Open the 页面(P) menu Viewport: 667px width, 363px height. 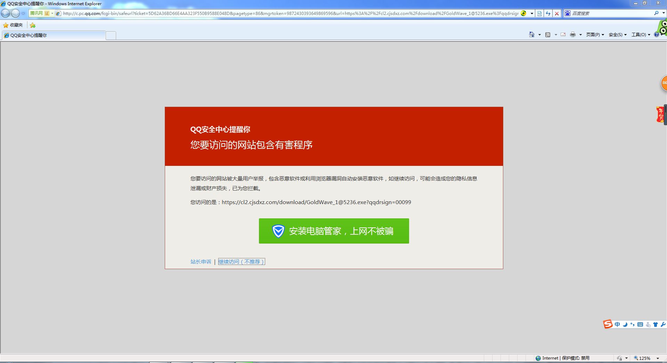pos(595,35)
